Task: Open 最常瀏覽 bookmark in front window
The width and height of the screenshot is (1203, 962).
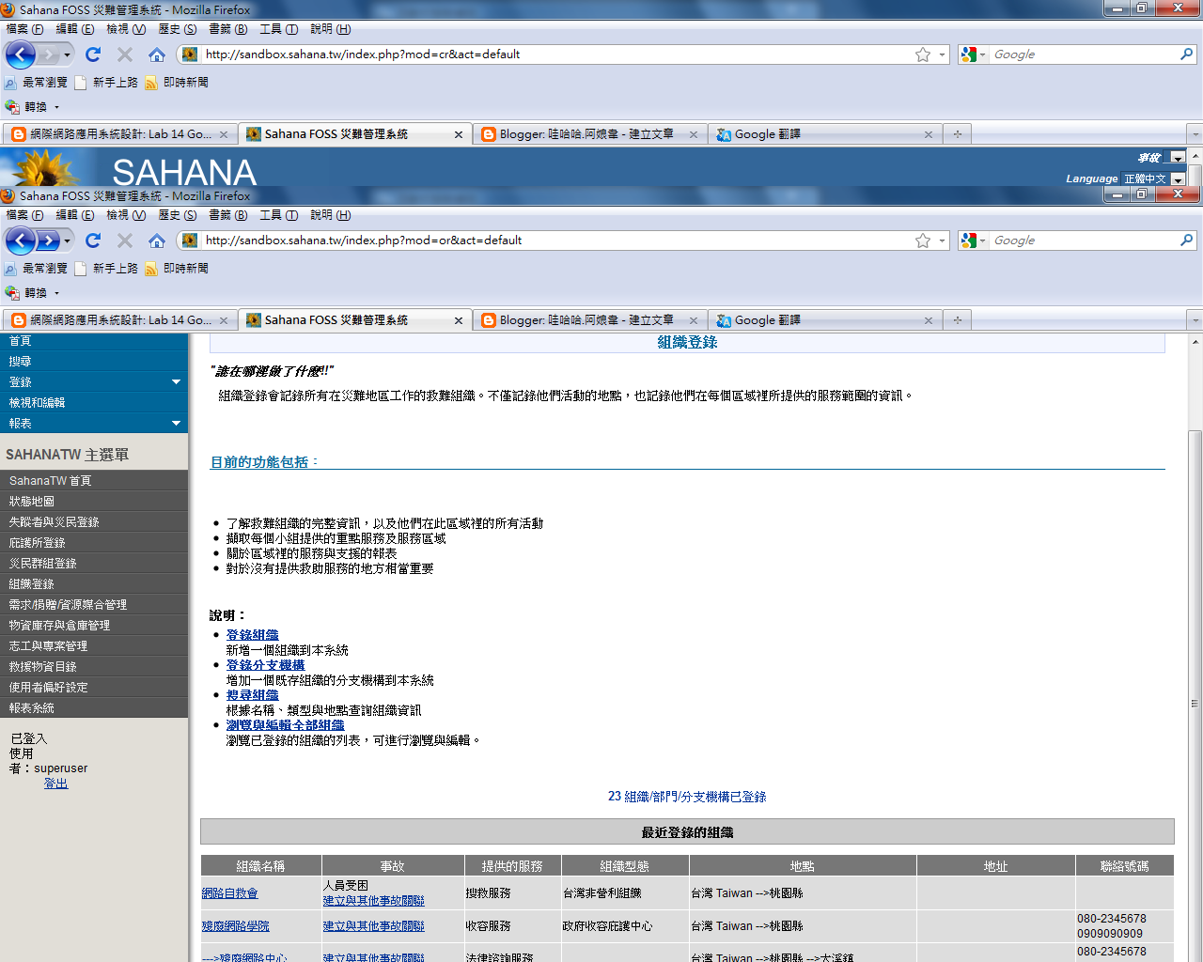Action: (36, 269)
